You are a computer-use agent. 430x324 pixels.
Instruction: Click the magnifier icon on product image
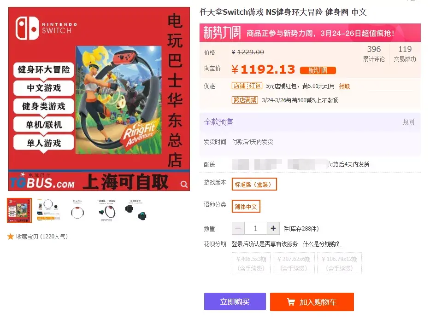184,185
